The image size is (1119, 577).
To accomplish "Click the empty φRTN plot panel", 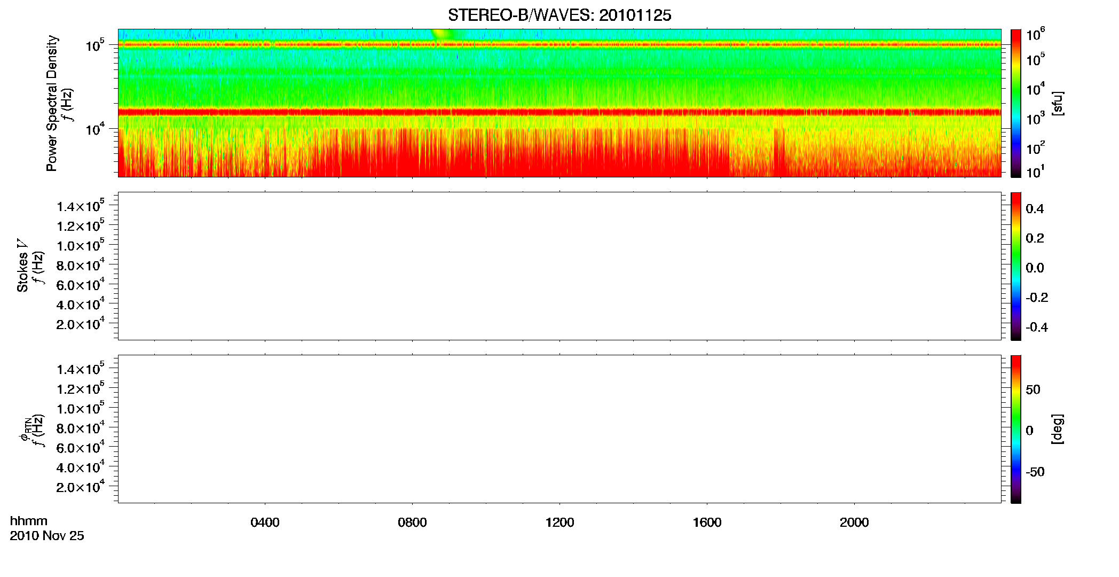I will tap(559, 429).
